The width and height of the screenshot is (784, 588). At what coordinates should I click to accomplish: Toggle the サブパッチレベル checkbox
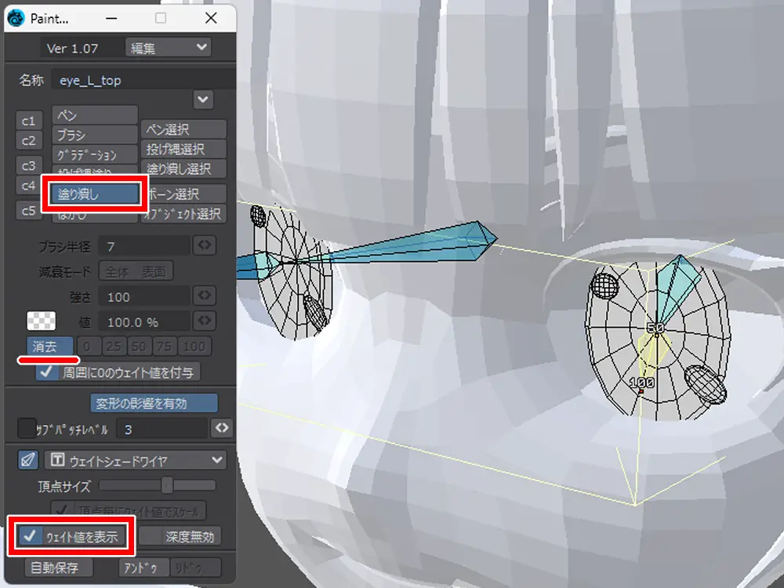27,428
